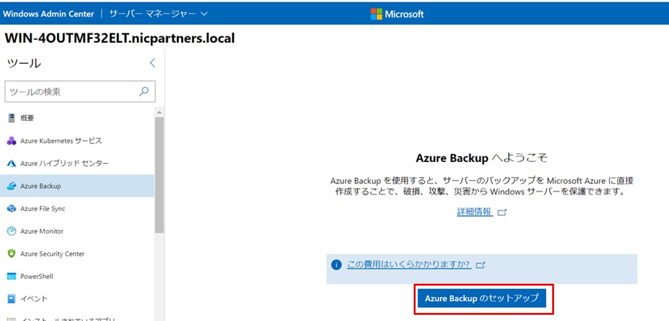Screen dimensions: 669x321
Task: Launch PowerShell from the tools list
Action: pyautogui.click(x=77, y=276)
